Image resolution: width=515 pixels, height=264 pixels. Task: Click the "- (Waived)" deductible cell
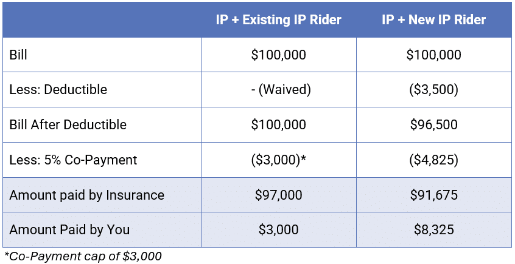click(x=278, y=90)
